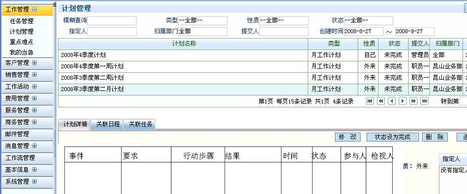Open 我的当急 in sidebar

21,52
